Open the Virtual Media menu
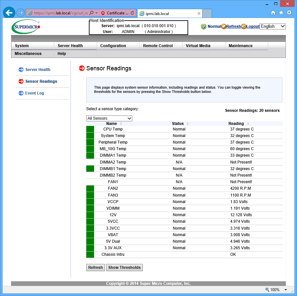 [x=204, y=46]
